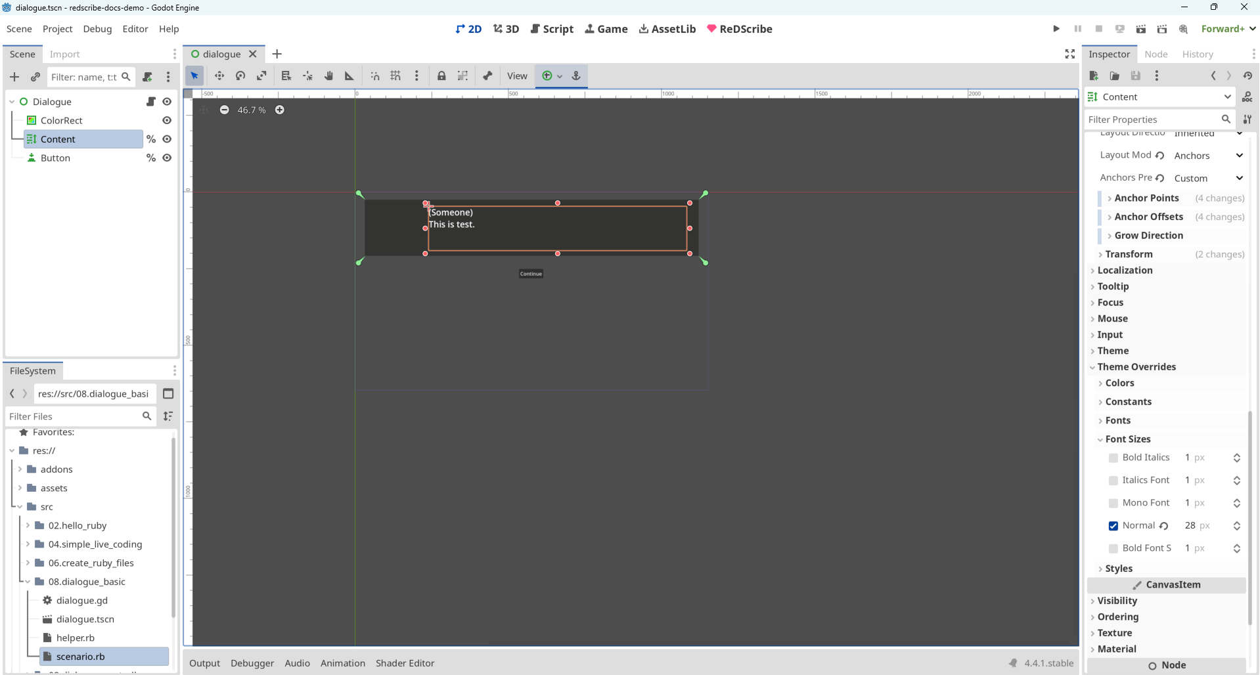Open the Debug menu
This screenshot has width=1260, height=675.
tap(97, 29)
